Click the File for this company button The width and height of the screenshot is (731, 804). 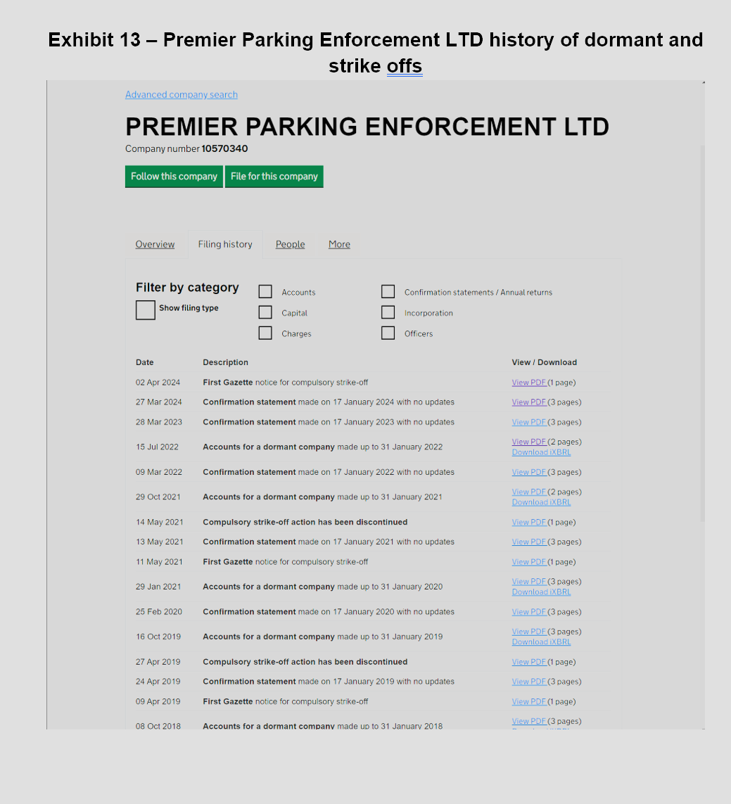[x=274, y=177]
